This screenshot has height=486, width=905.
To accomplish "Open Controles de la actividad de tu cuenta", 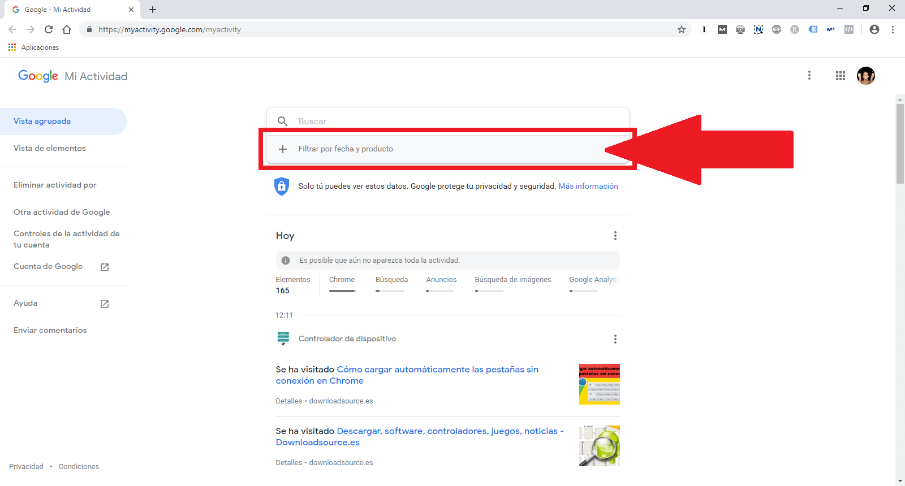I will pos(67,239).
